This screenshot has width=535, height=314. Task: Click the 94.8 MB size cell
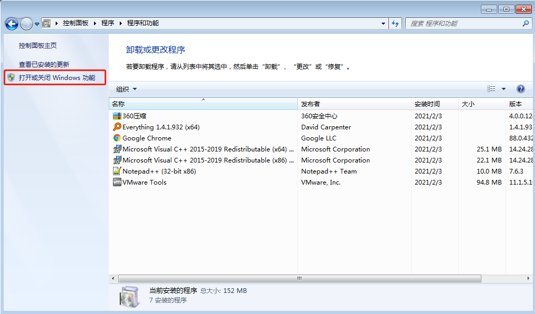[x=489, y=183]
